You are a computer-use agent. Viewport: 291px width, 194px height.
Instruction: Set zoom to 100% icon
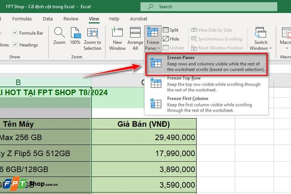click(75, 33)
